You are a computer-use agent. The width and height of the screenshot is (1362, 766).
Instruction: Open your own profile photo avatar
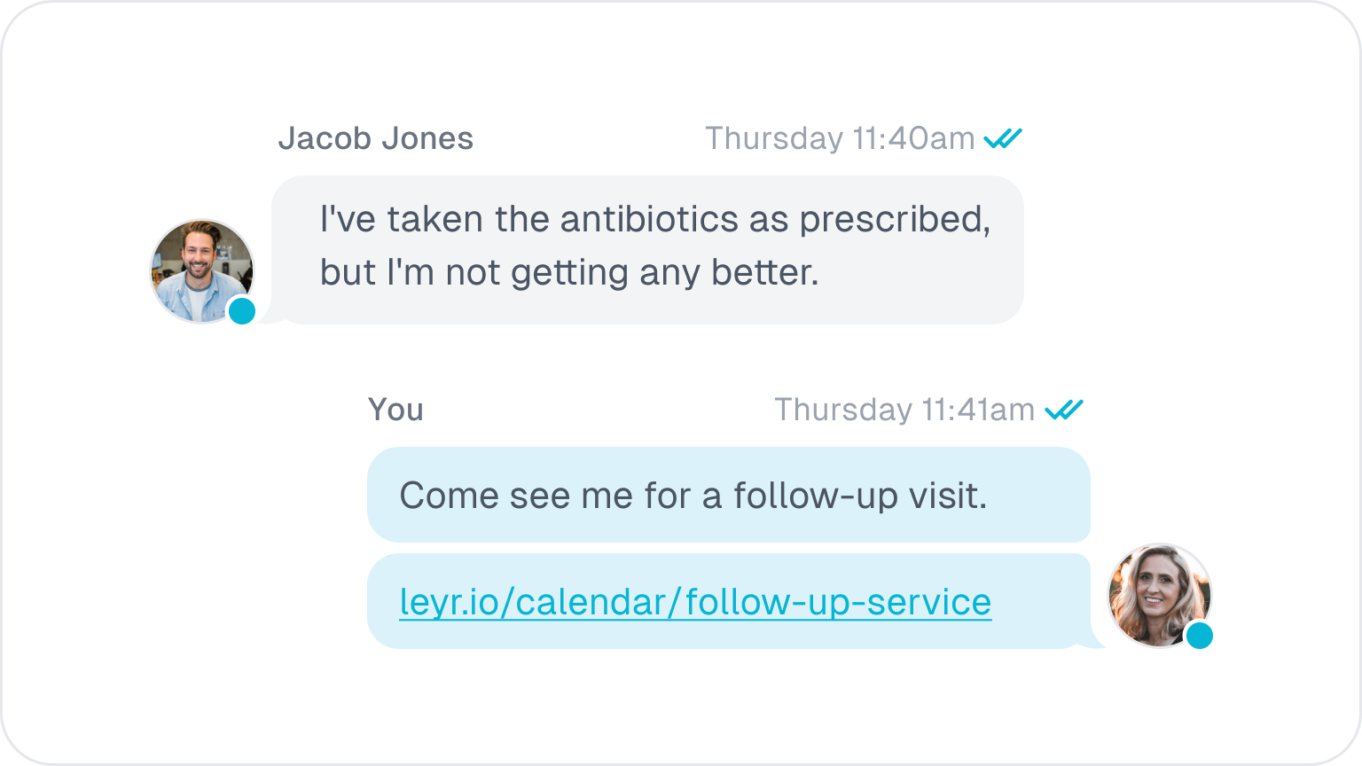pyautogui.click(x=1158, y=592)
